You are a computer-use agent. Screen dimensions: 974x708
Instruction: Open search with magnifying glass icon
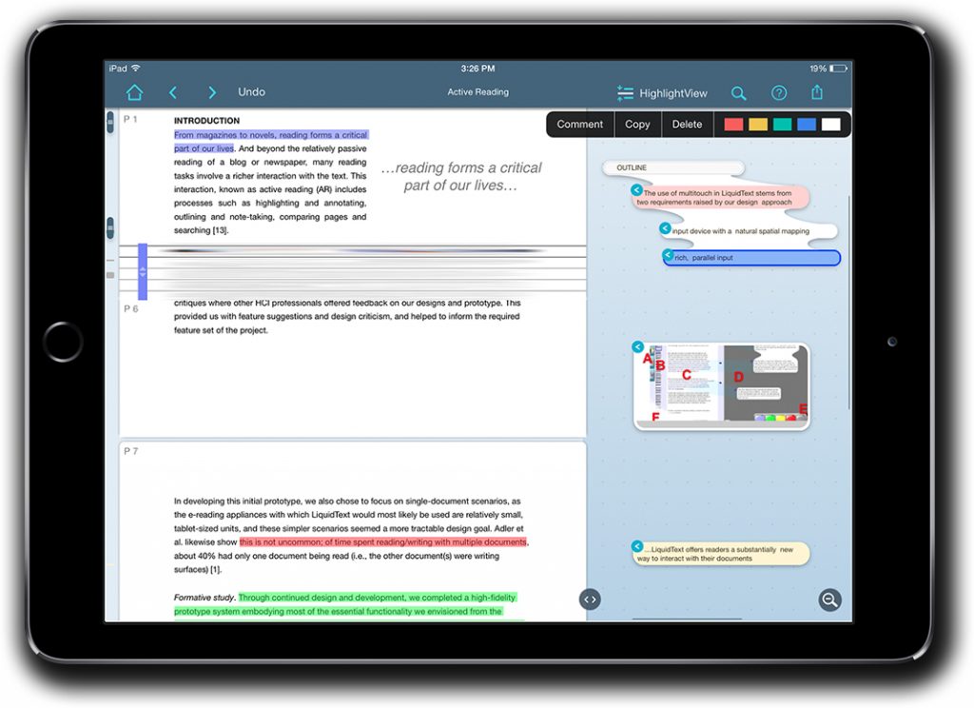738,93
